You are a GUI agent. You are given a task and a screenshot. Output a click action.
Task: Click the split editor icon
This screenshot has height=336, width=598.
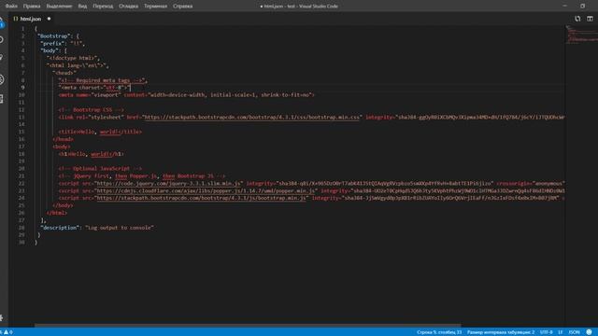click(x=590, y=19)
